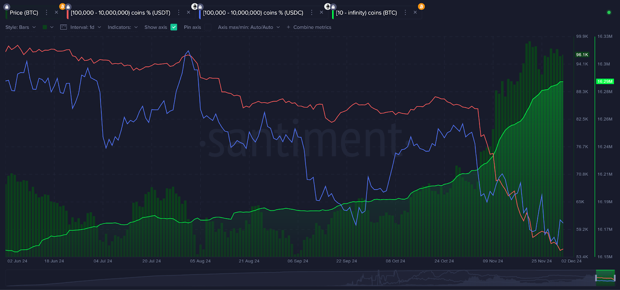
Task: Click the 96.1K current price tag
Action: pos(582,55)
